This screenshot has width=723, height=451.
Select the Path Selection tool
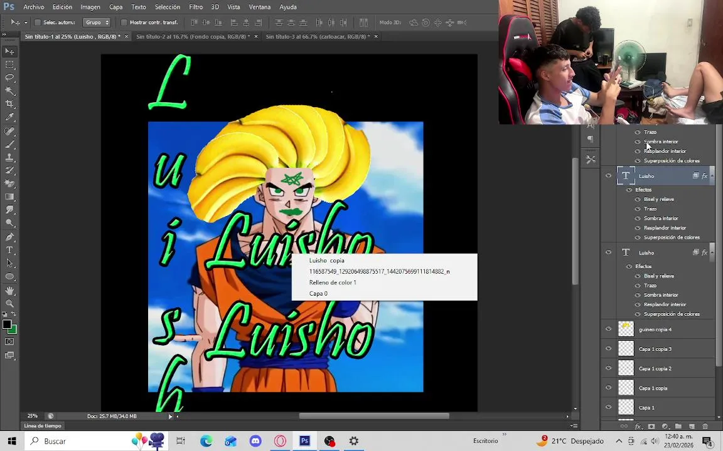coord(9,263)
